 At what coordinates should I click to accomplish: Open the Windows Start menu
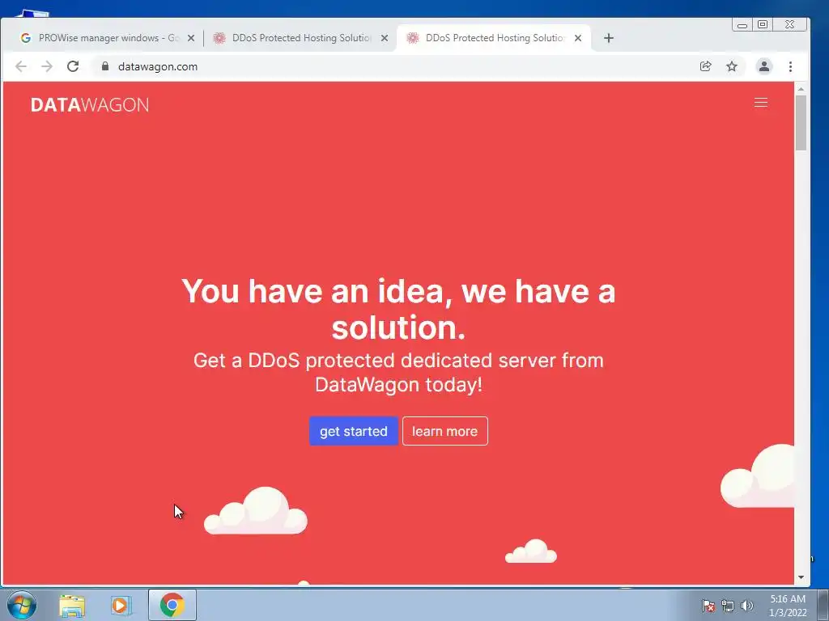(x=22, y=605)
